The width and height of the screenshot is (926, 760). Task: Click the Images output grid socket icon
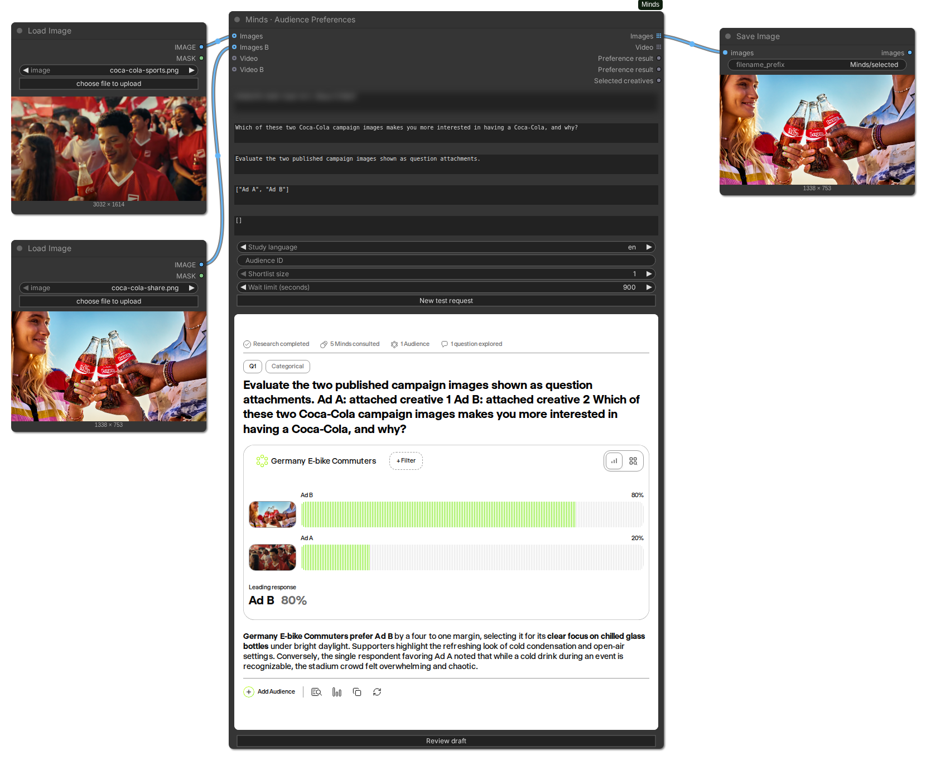tap(659, 36)
